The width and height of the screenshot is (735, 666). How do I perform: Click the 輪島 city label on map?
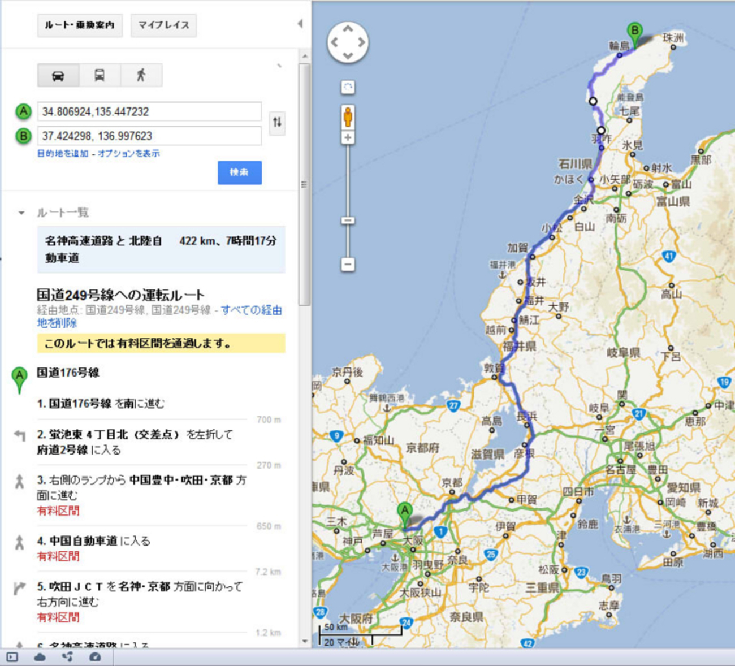coord(619,46)
